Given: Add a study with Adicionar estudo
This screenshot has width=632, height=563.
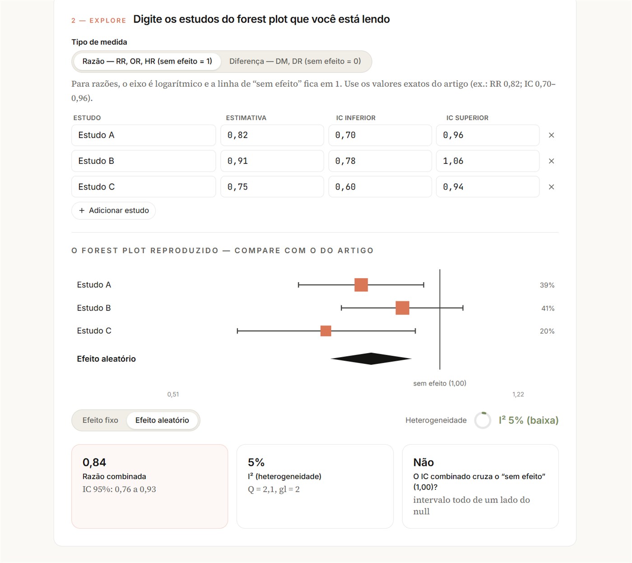Looking at the screenshot, I should click(x=113, y=210).
